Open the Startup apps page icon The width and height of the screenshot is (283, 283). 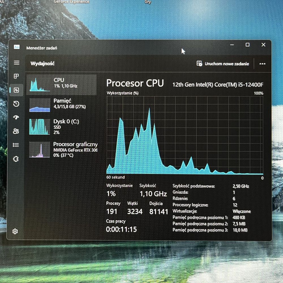16,117
